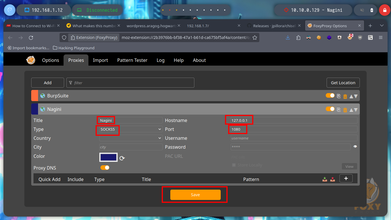Click the QR code extension icon
The height and width of the screenshot is (220, 391).
[370, 38]
